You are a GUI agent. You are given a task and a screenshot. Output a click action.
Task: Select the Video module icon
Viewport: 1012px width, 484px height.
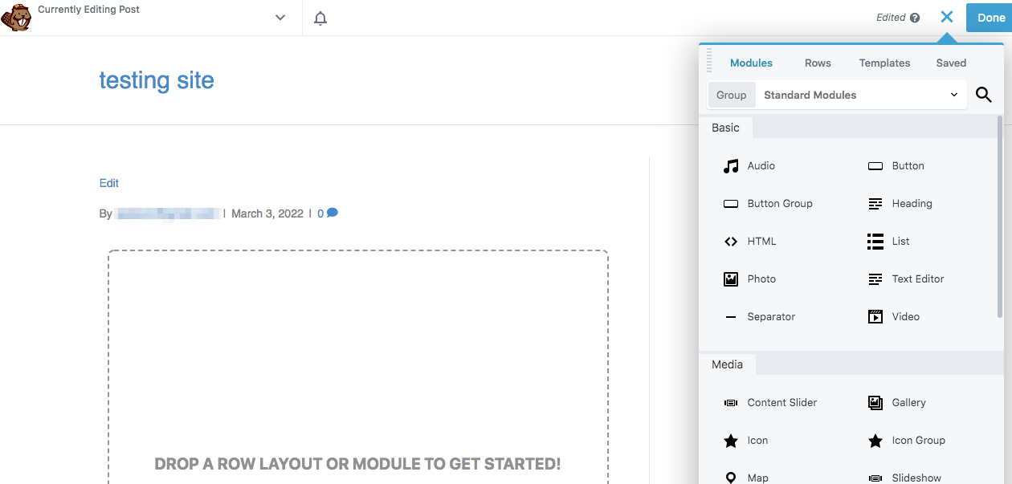pos(875,317)
